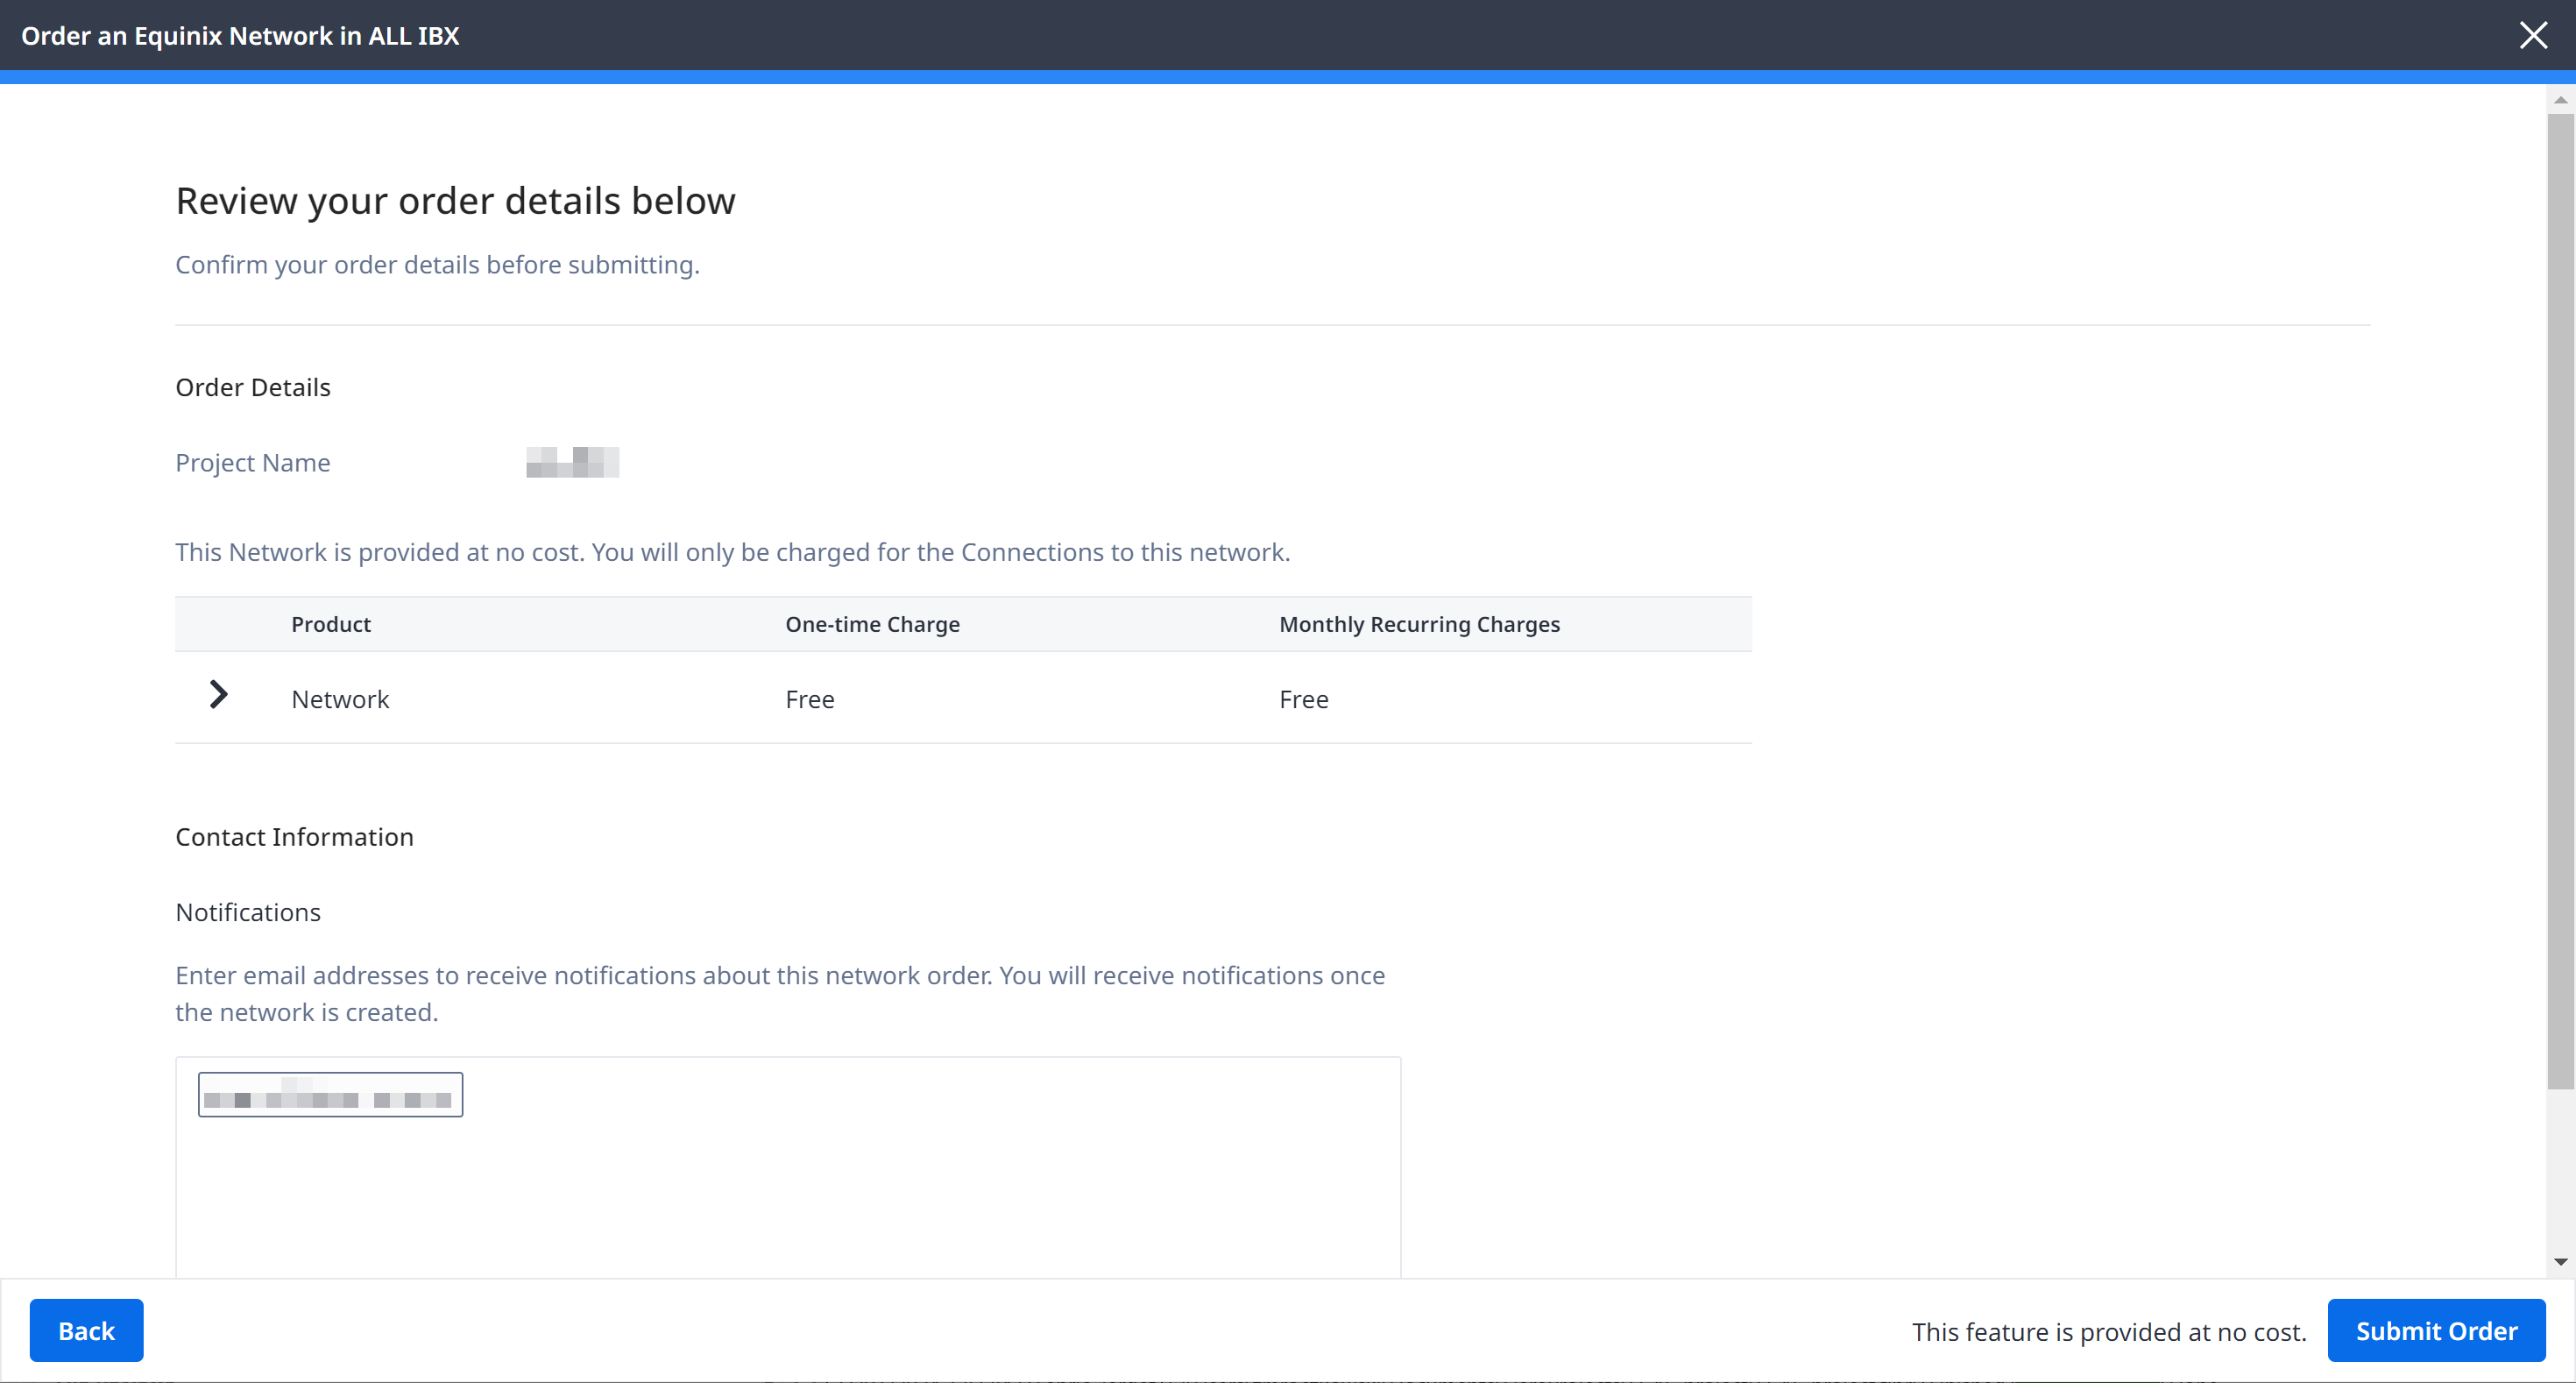This screenshot has height=1383, width=2576.
Task: Click the scrollbar up arrow
Action: [2560, 99]
